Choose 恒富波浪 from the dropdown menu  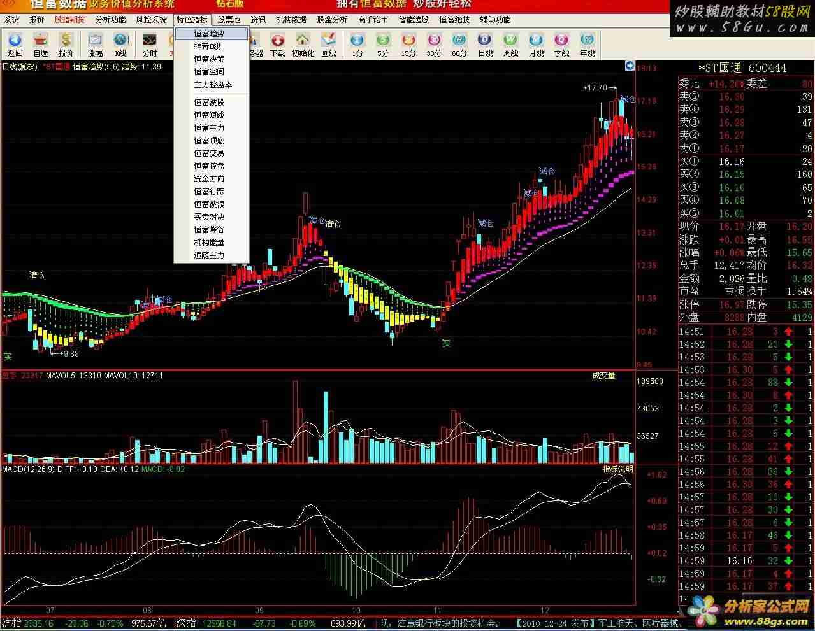[212, 204]
